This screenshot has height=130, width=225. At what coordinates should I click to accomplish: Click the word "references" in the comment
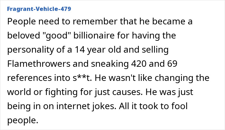coord(30,78)
